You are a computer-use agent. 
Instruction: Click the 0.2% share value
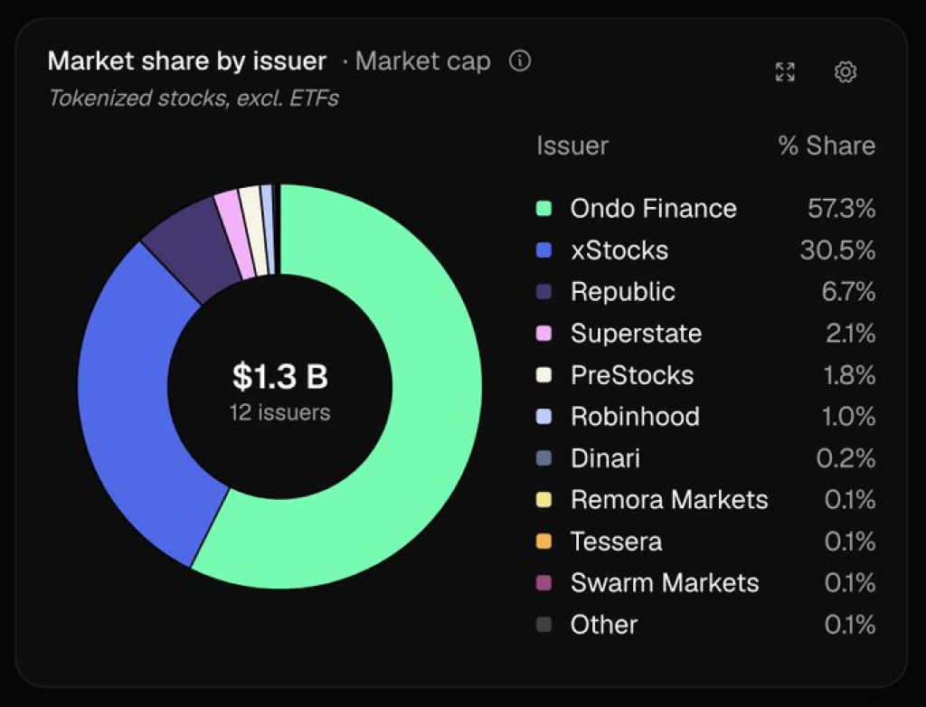pos(846,458)
